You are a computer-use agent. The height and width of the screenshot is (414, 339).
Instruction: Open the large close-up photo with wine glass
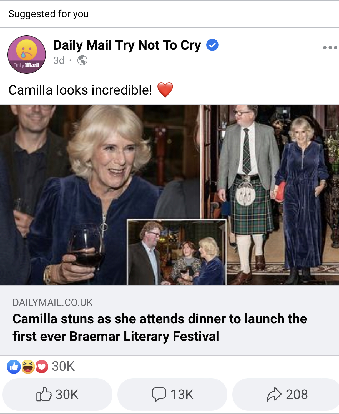click(83, 166)
